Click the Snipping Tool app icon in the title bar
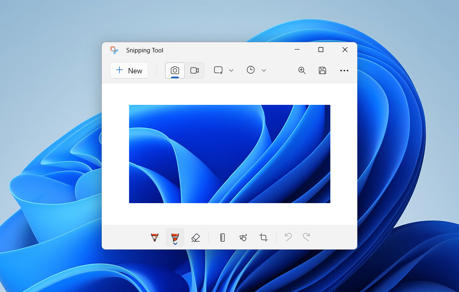459x292 pixels. click(114, 50)
